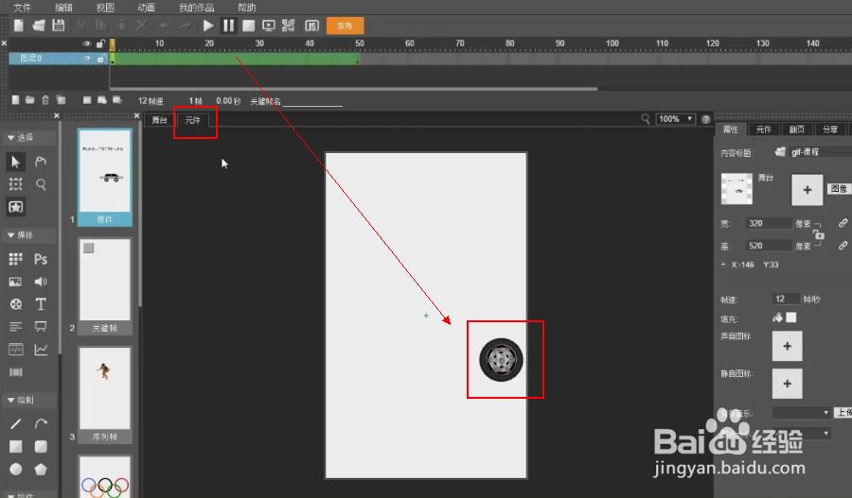Create a new file from toolbar

click(19, 26)
